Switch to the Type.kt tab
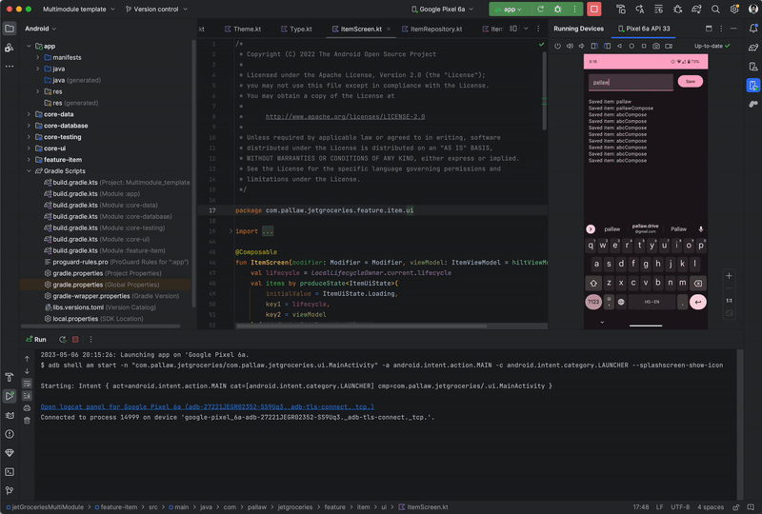Image resolution: width=762 pixels, height=514 pixels. pyautogui.click(x=296, y=30)
